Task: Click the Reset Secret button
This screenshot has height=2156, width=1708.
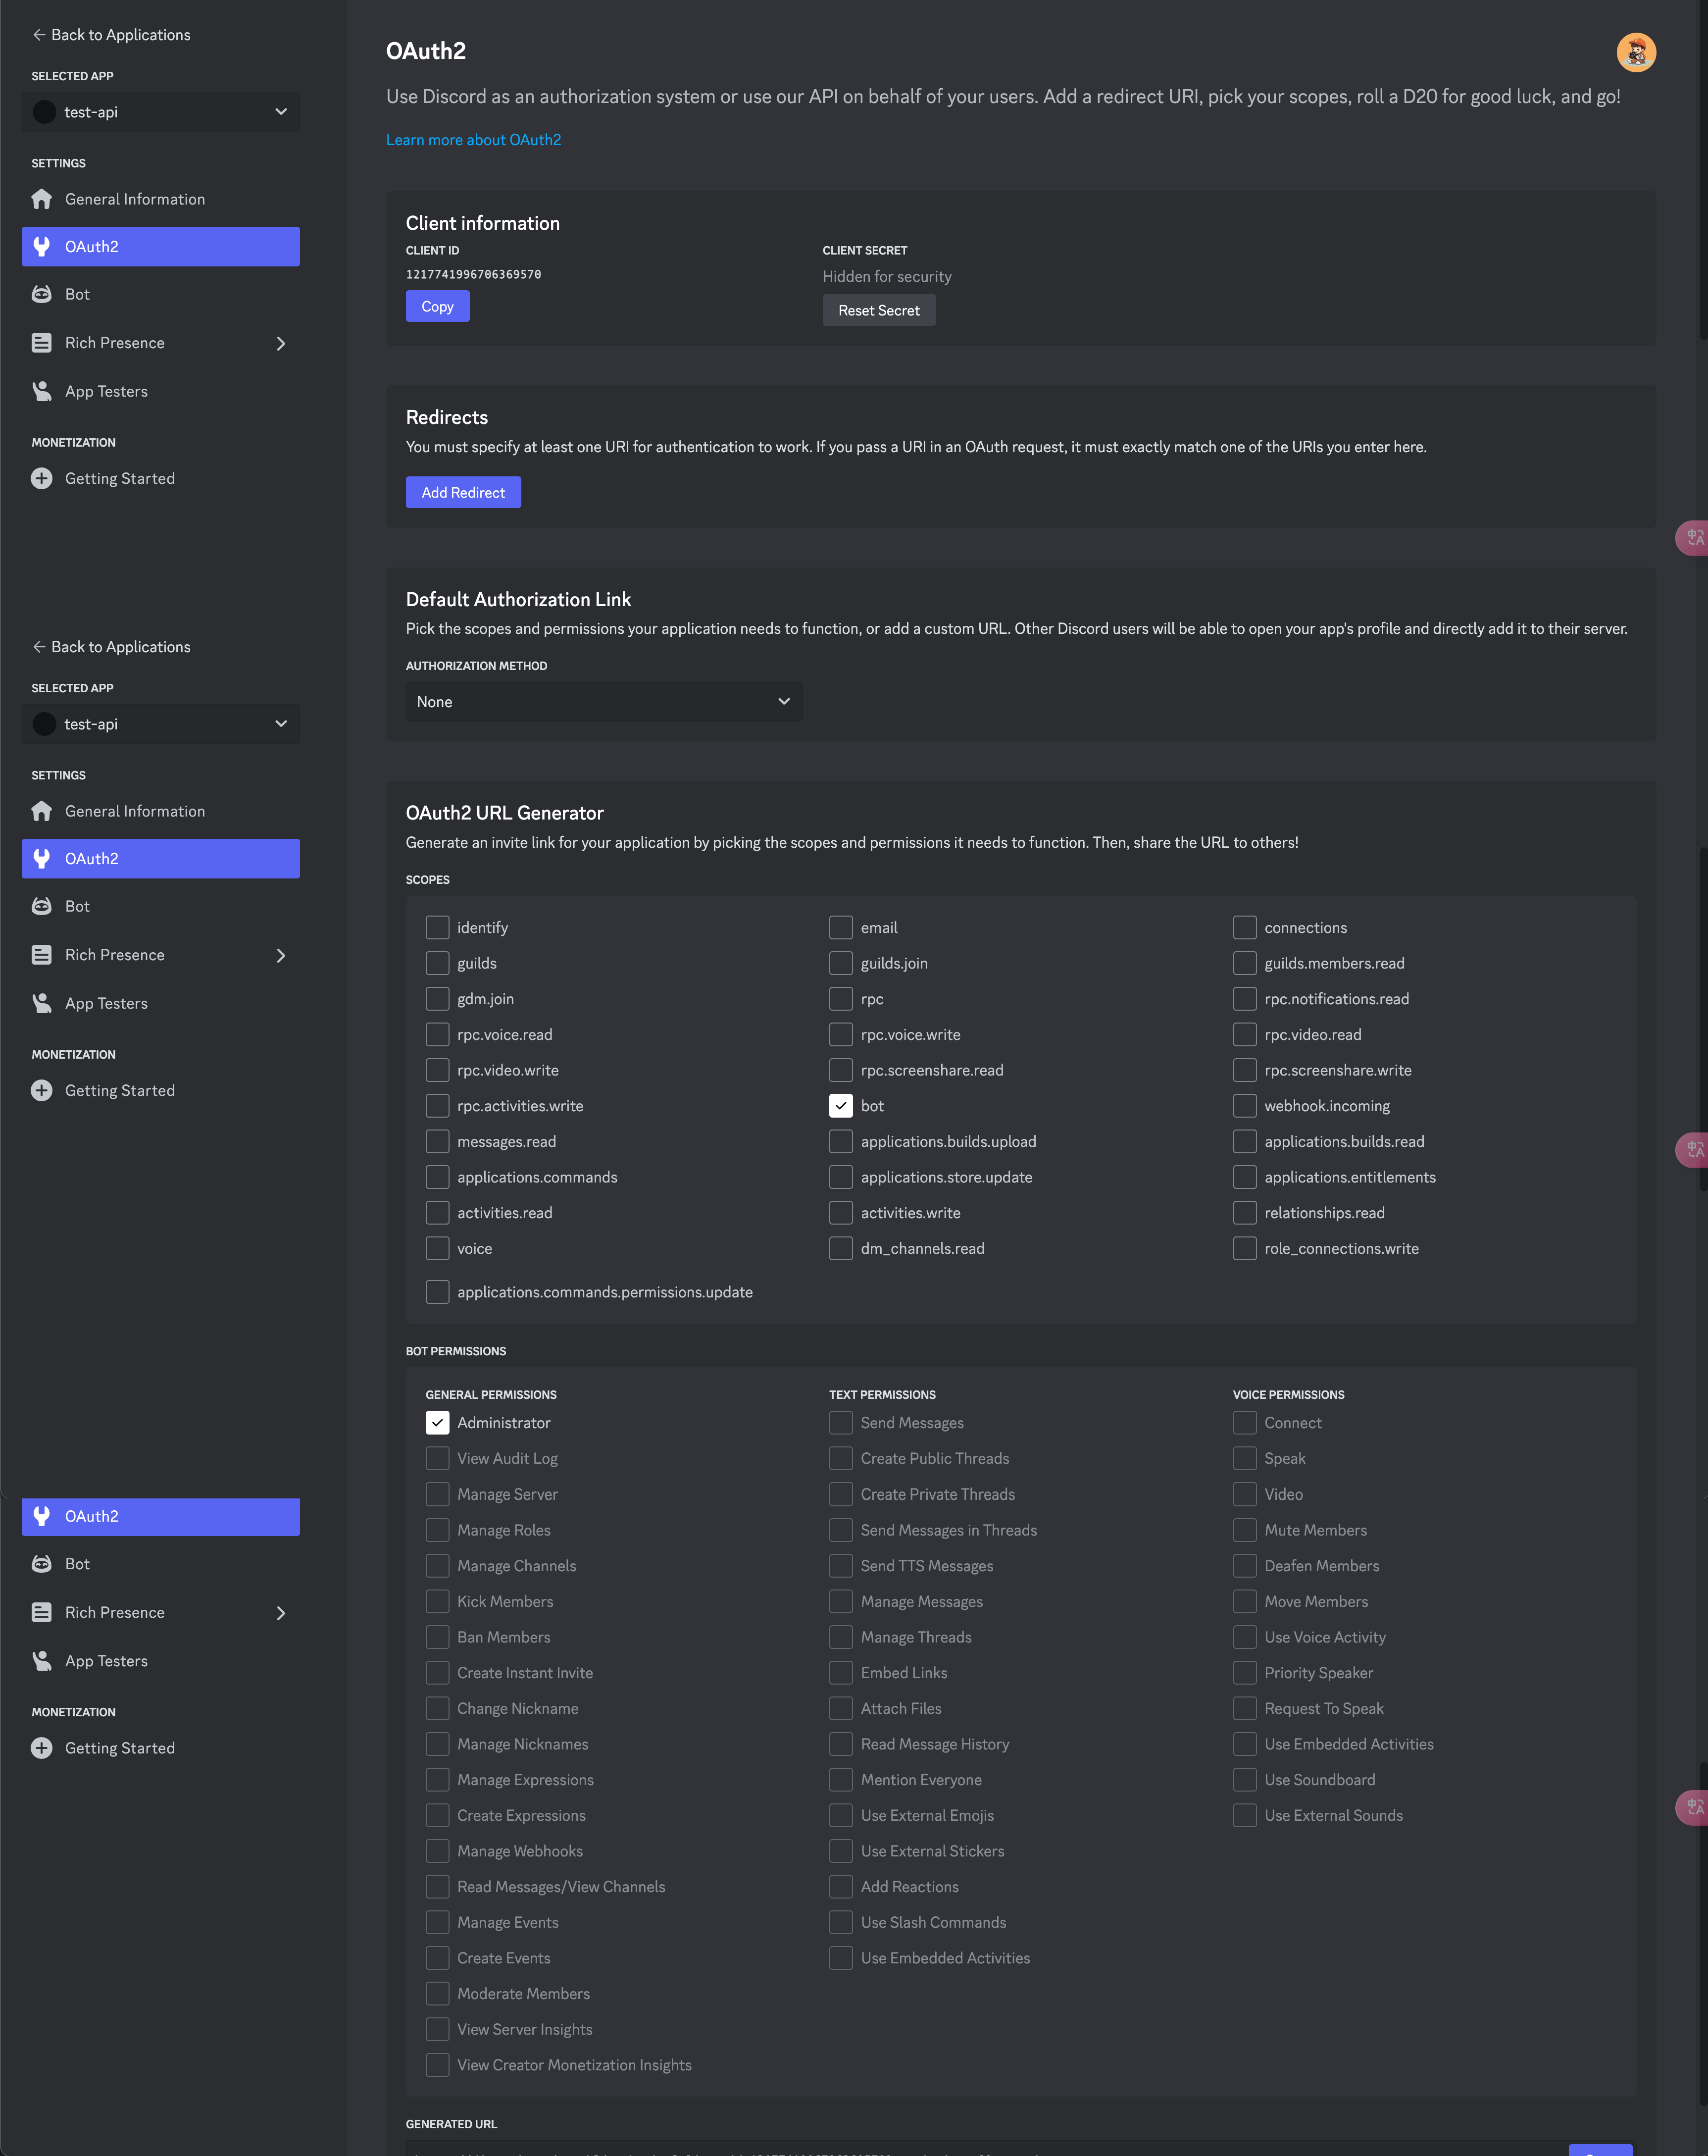Action: coord(879,311)
